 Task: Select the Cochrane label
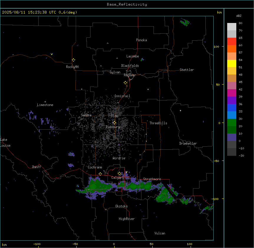pyautogui.click(x=95, y=167)
